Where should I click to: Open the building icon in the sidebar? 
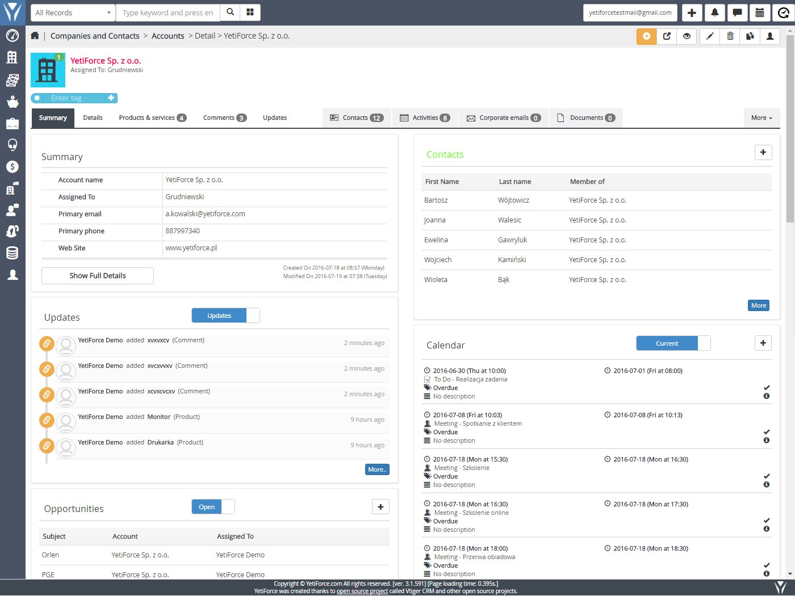(x=12, y=57)
